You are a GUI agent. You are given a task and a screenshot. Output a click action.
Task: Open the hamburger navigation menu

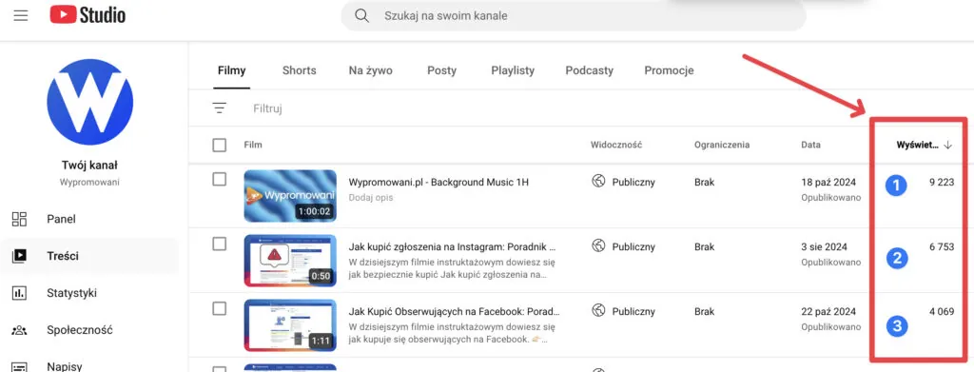coord(21,15)
